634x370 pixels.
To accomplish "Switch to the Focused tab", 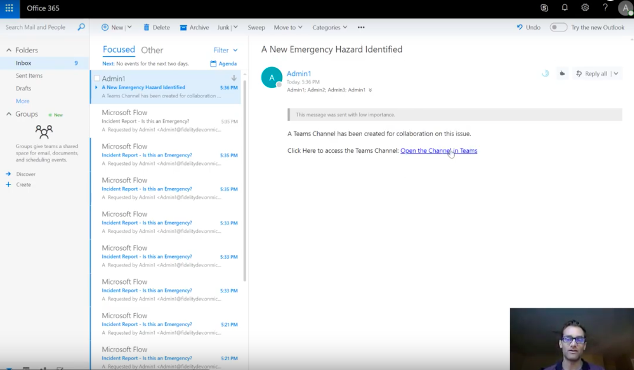I will pos(119,50).
